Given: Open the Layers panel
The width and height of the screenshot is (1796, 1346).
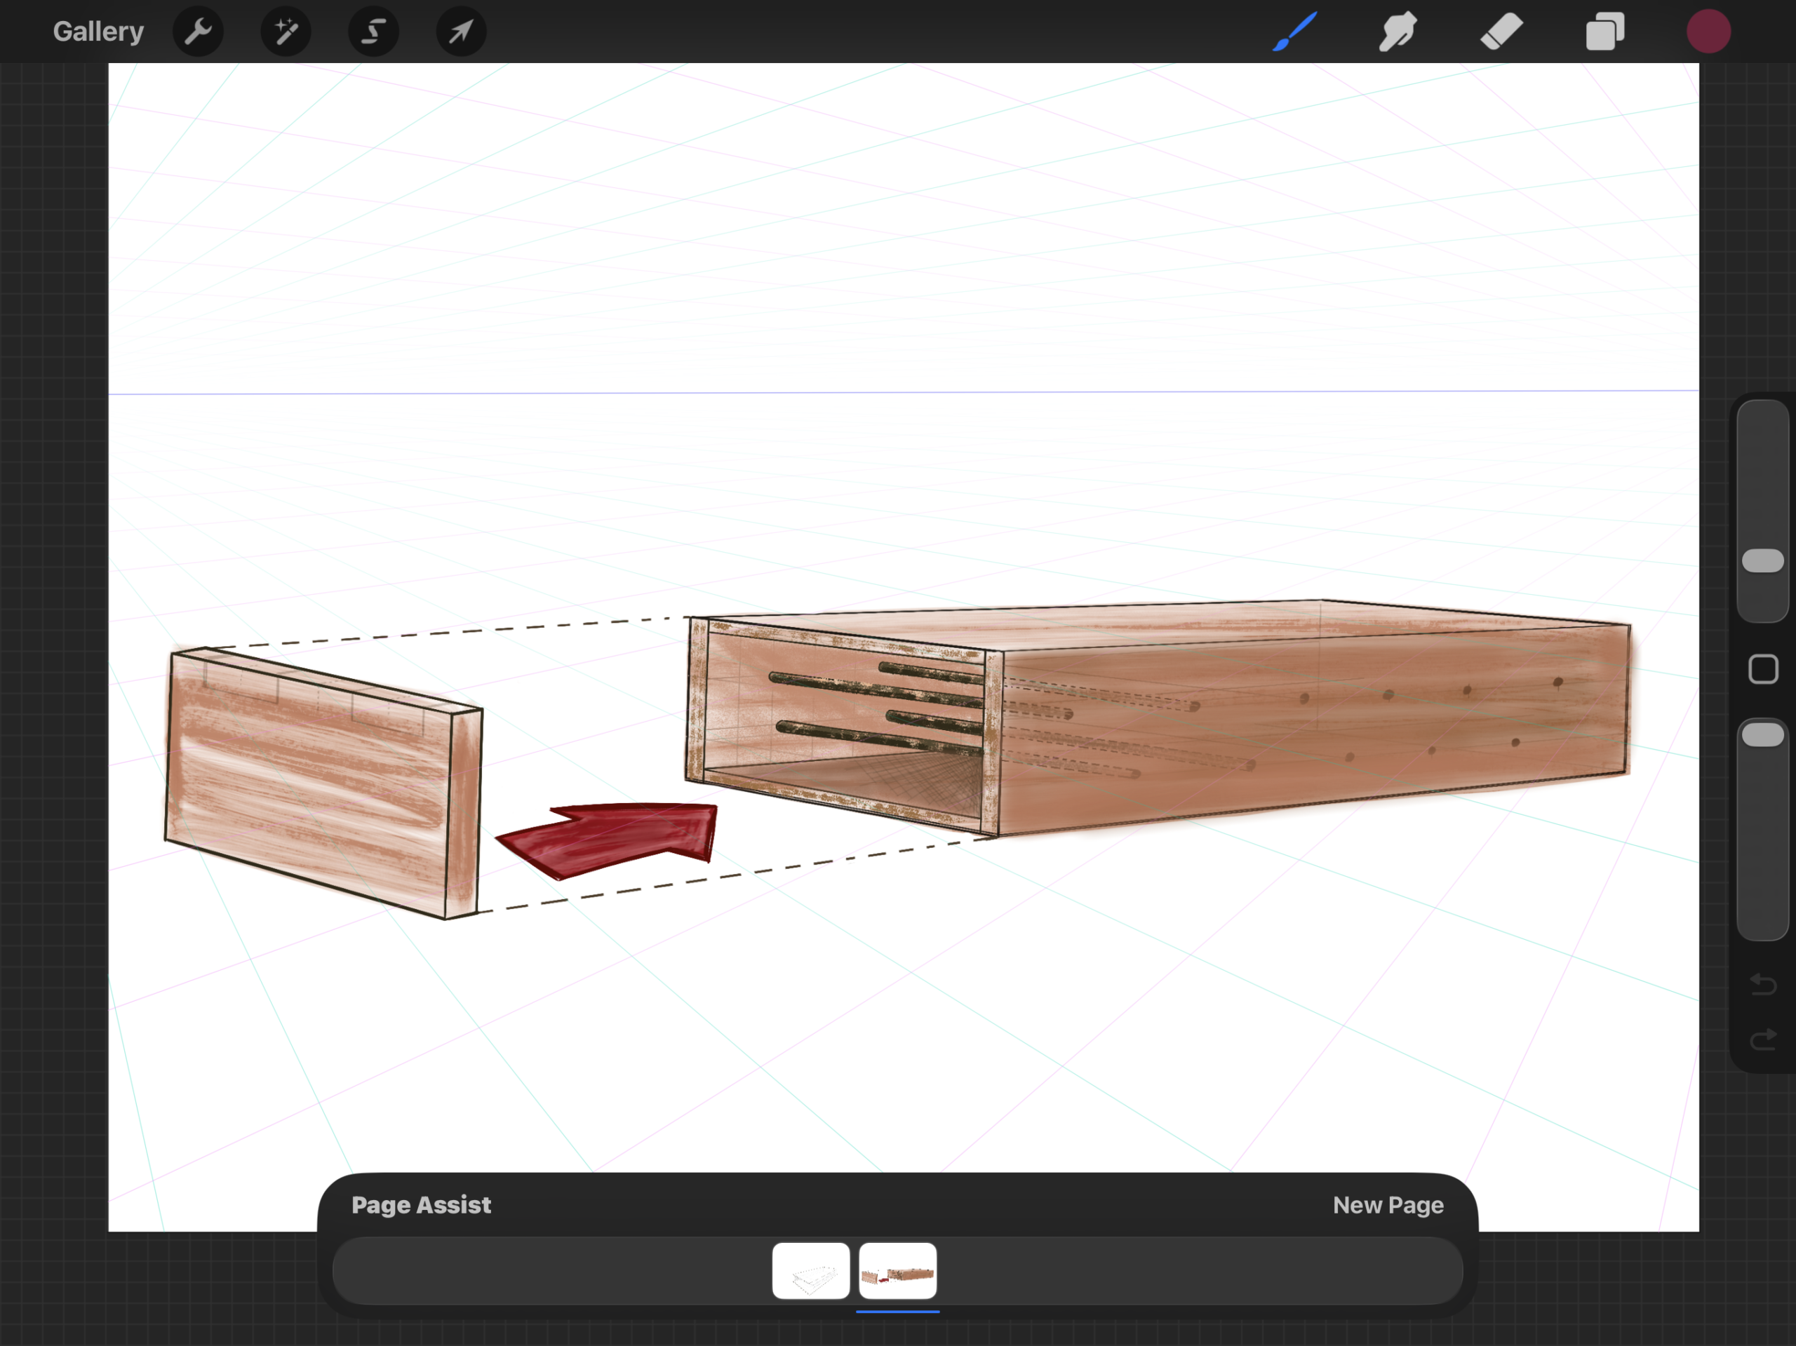Looking at the screenshot, I should 1605,32.
